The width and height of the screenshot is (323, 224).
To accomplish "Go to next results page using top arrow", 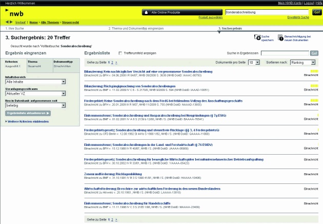I will coord(116,62).
